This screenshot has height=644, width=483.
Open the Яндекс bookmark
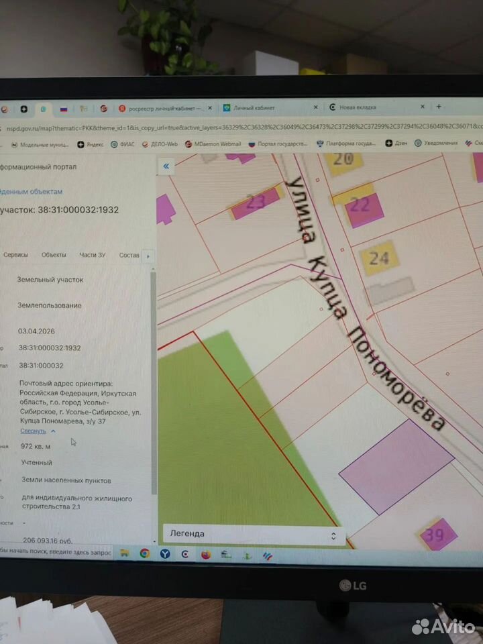[91, 145]
